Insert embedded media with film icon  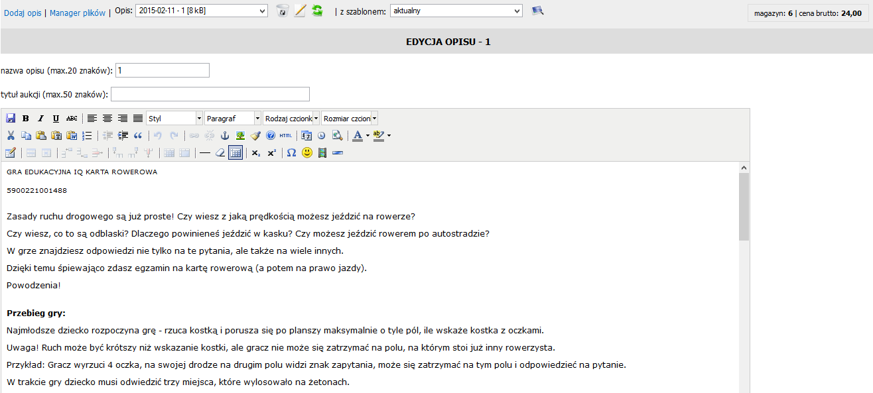(322, 153)
